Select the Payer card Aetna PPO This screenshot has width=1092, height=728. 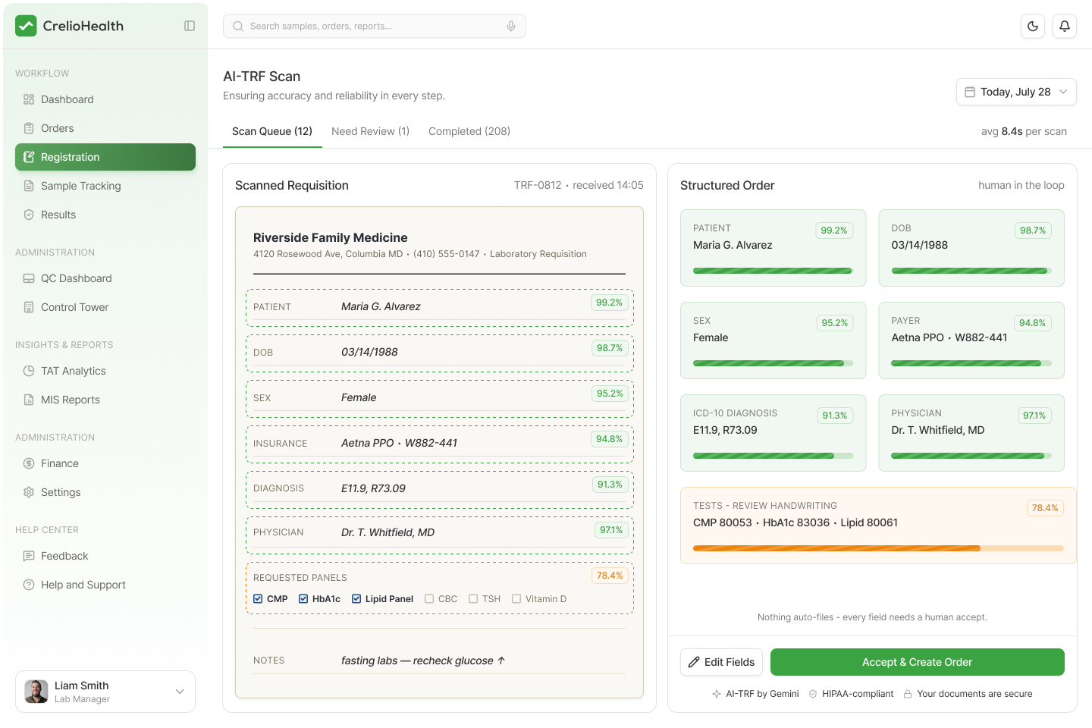(971, 340)
